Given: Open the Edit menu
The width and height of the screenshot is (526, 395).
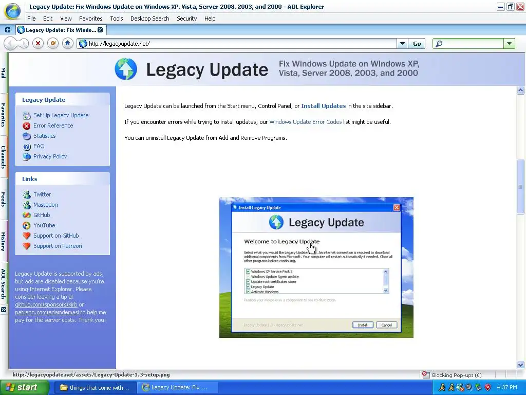Looking at the screenshot, I should pos(48,19).
